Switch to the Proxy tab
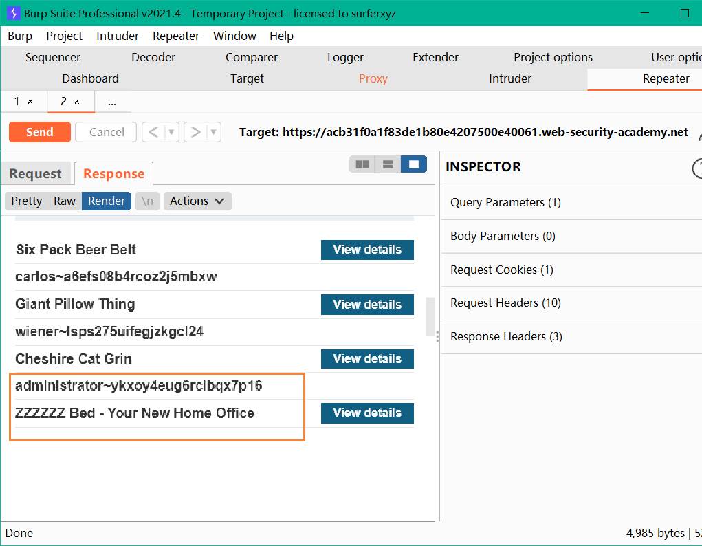 pyautogui.click(x=373, y=79)
